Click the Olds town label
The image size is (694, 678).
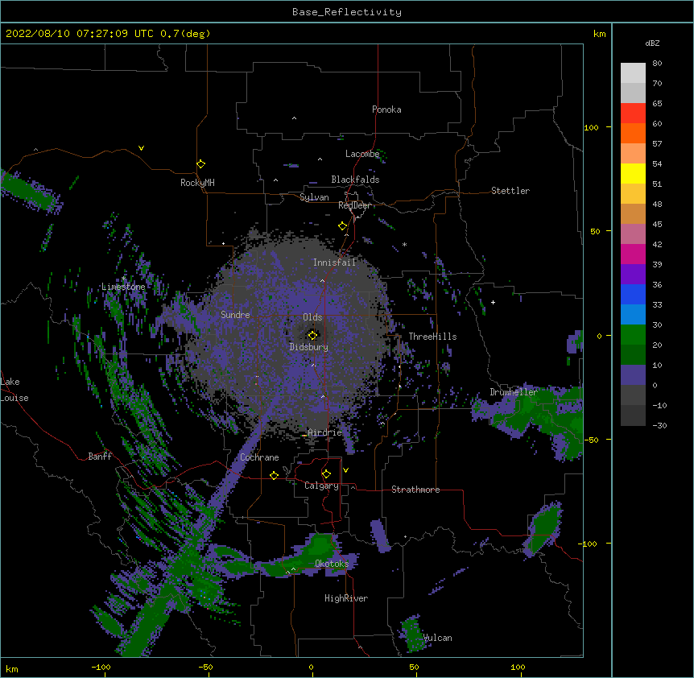312,317
